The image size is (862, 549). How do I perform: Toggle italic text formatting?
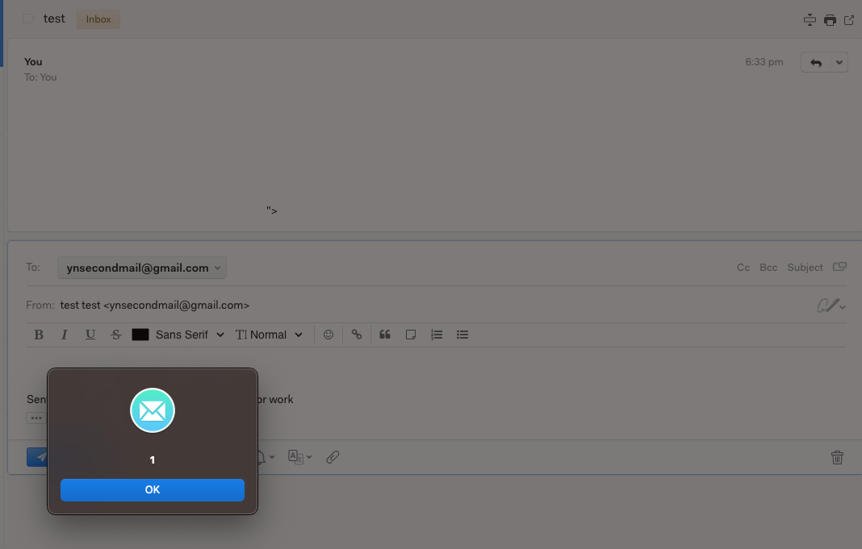click(65, 335)
